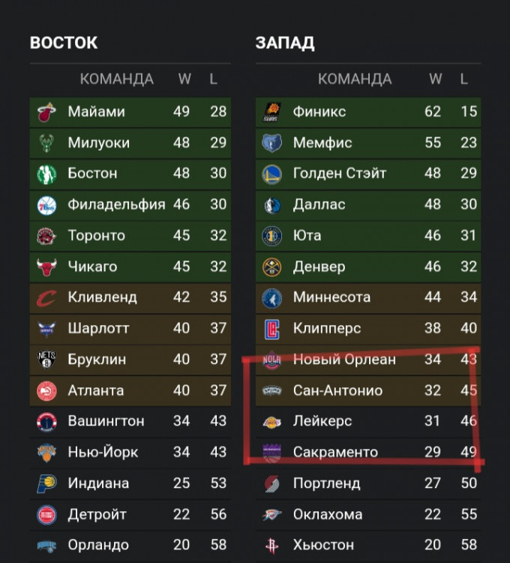The image size is (510, 563).
Task: Click the Сакраменто team name
Action: pyautogui.click(x=335, y=452)
